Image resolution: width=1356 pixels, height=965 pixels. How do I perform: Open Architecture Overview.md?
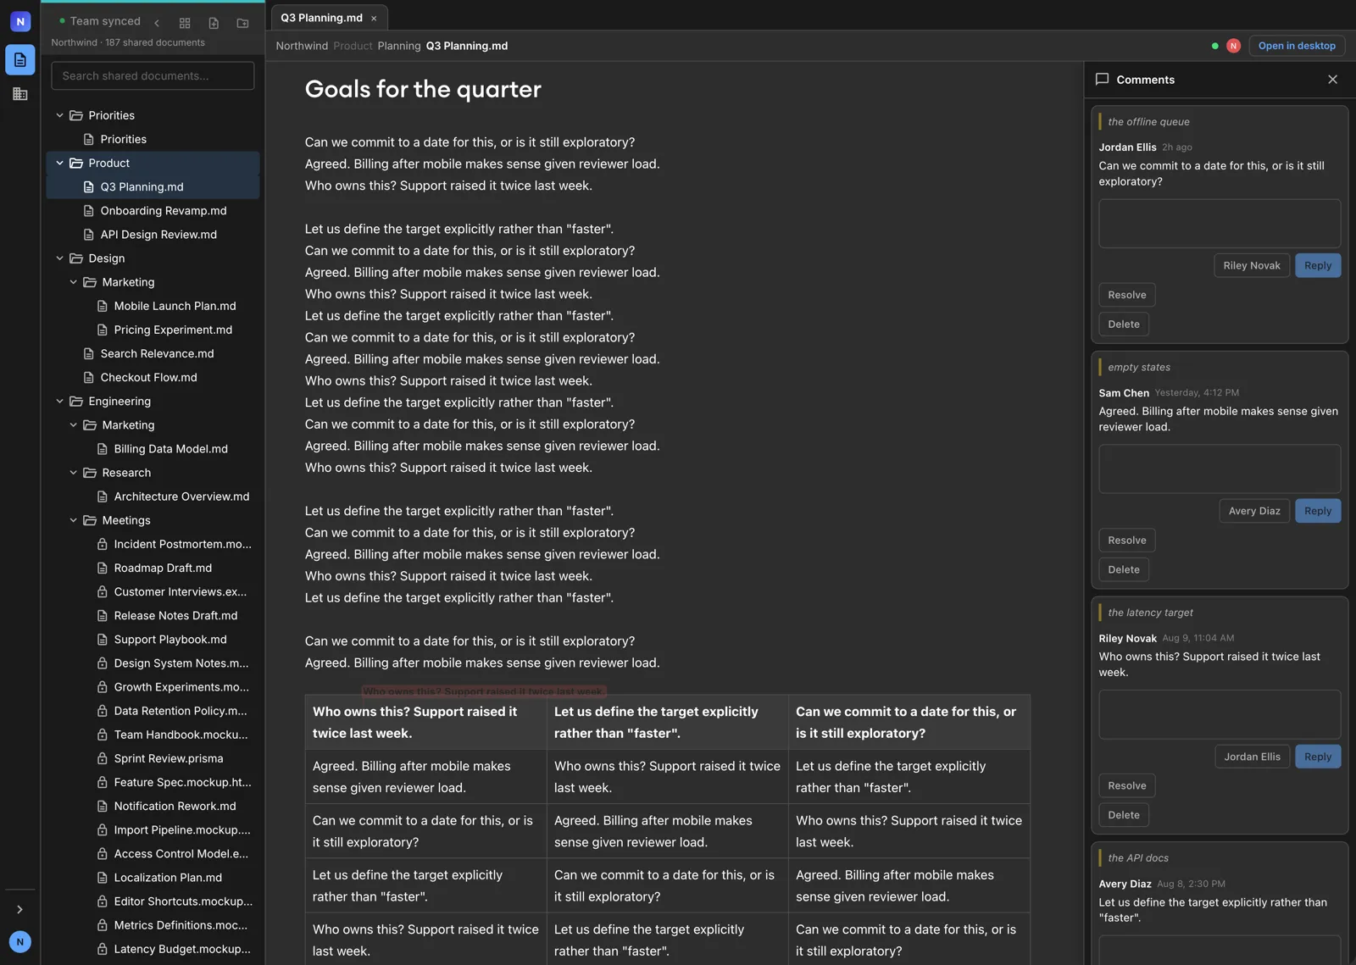coord(153,496)
